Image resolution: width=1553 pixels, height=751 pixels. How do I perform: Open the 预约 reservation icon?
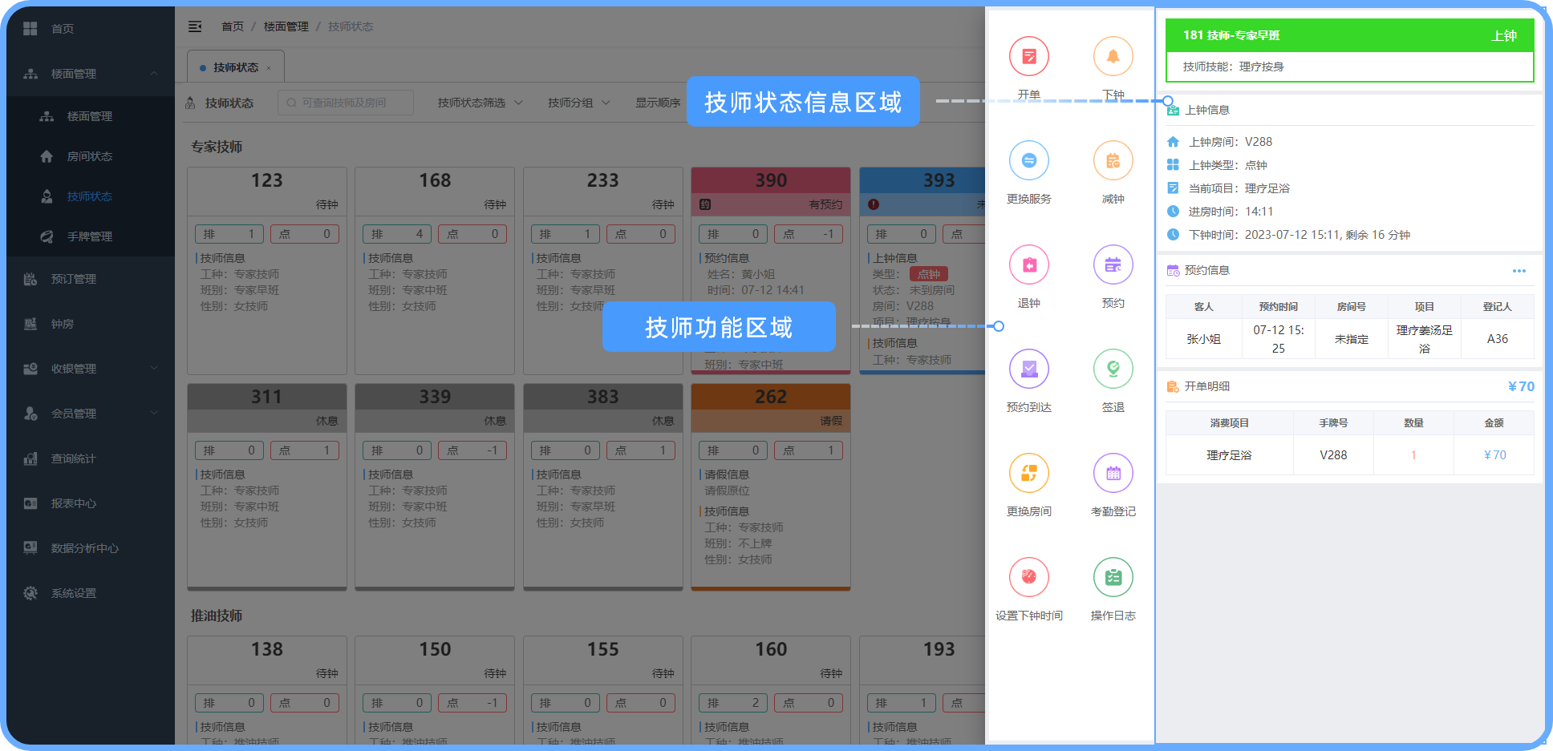(1113, 265)
